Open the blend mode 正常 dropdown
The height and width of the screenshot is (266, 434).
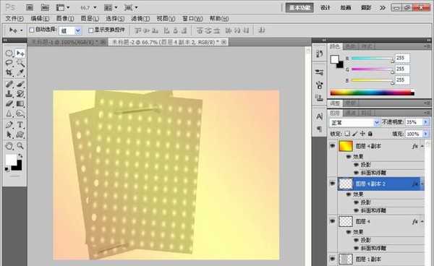[x=376, y=122]
